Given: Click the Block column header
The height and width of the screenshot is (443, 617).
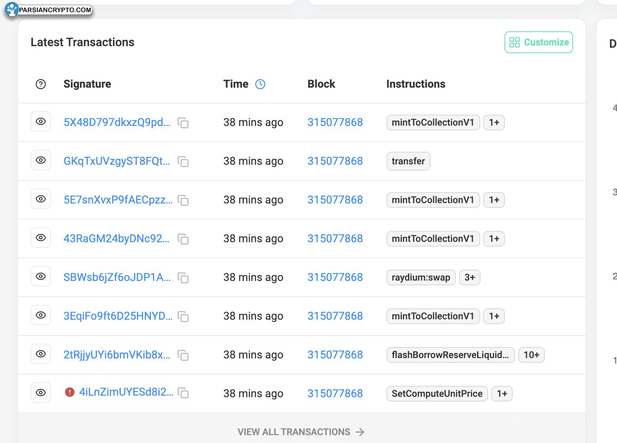Looking at the screenshot, I should click(x=321, y=84).
